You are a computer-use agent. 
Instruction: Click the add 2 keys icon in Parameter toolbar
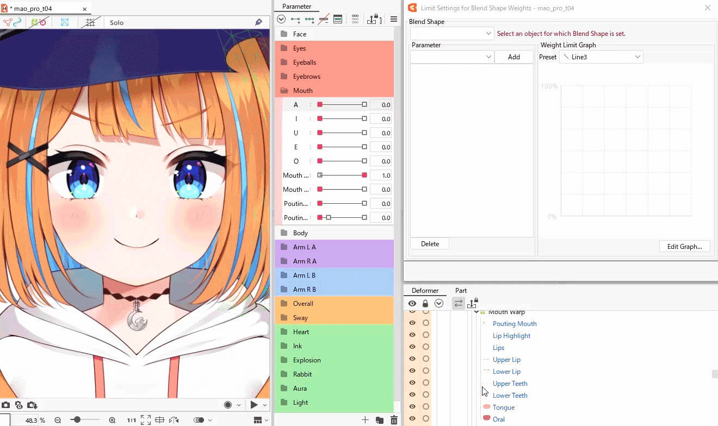pos(295,20)
